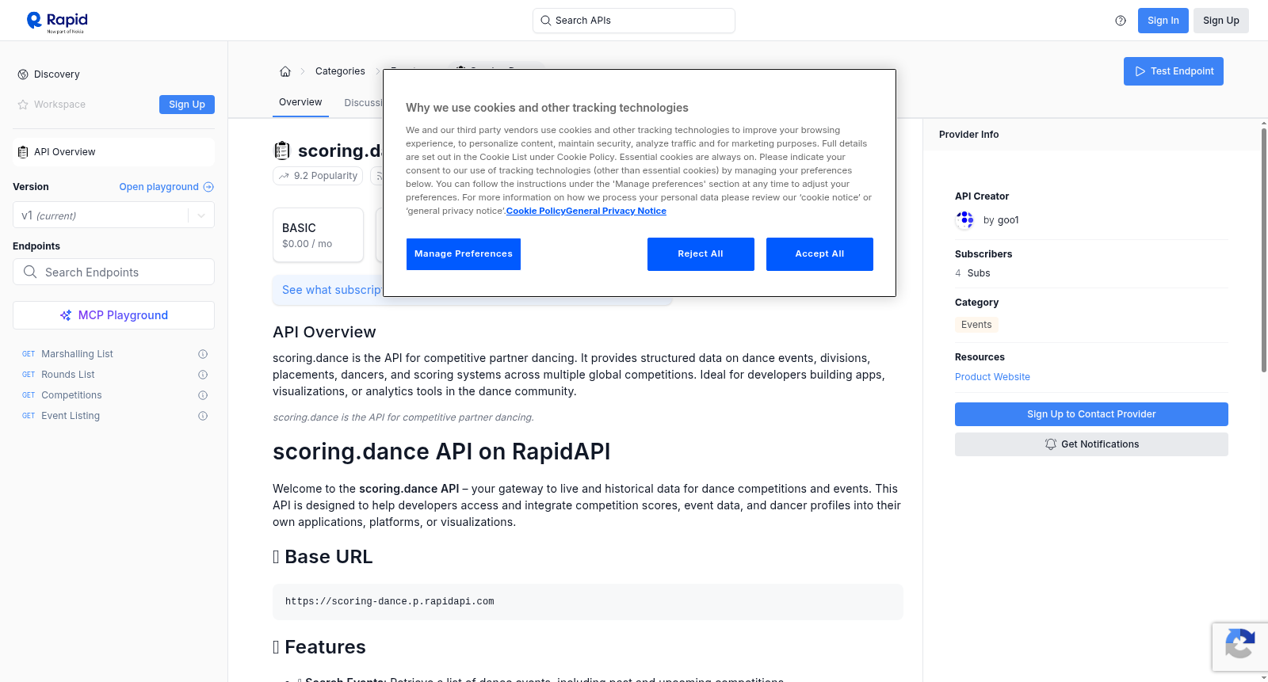
Task: Click Sign Up to Contact Provider
Action: point(1091,414)
